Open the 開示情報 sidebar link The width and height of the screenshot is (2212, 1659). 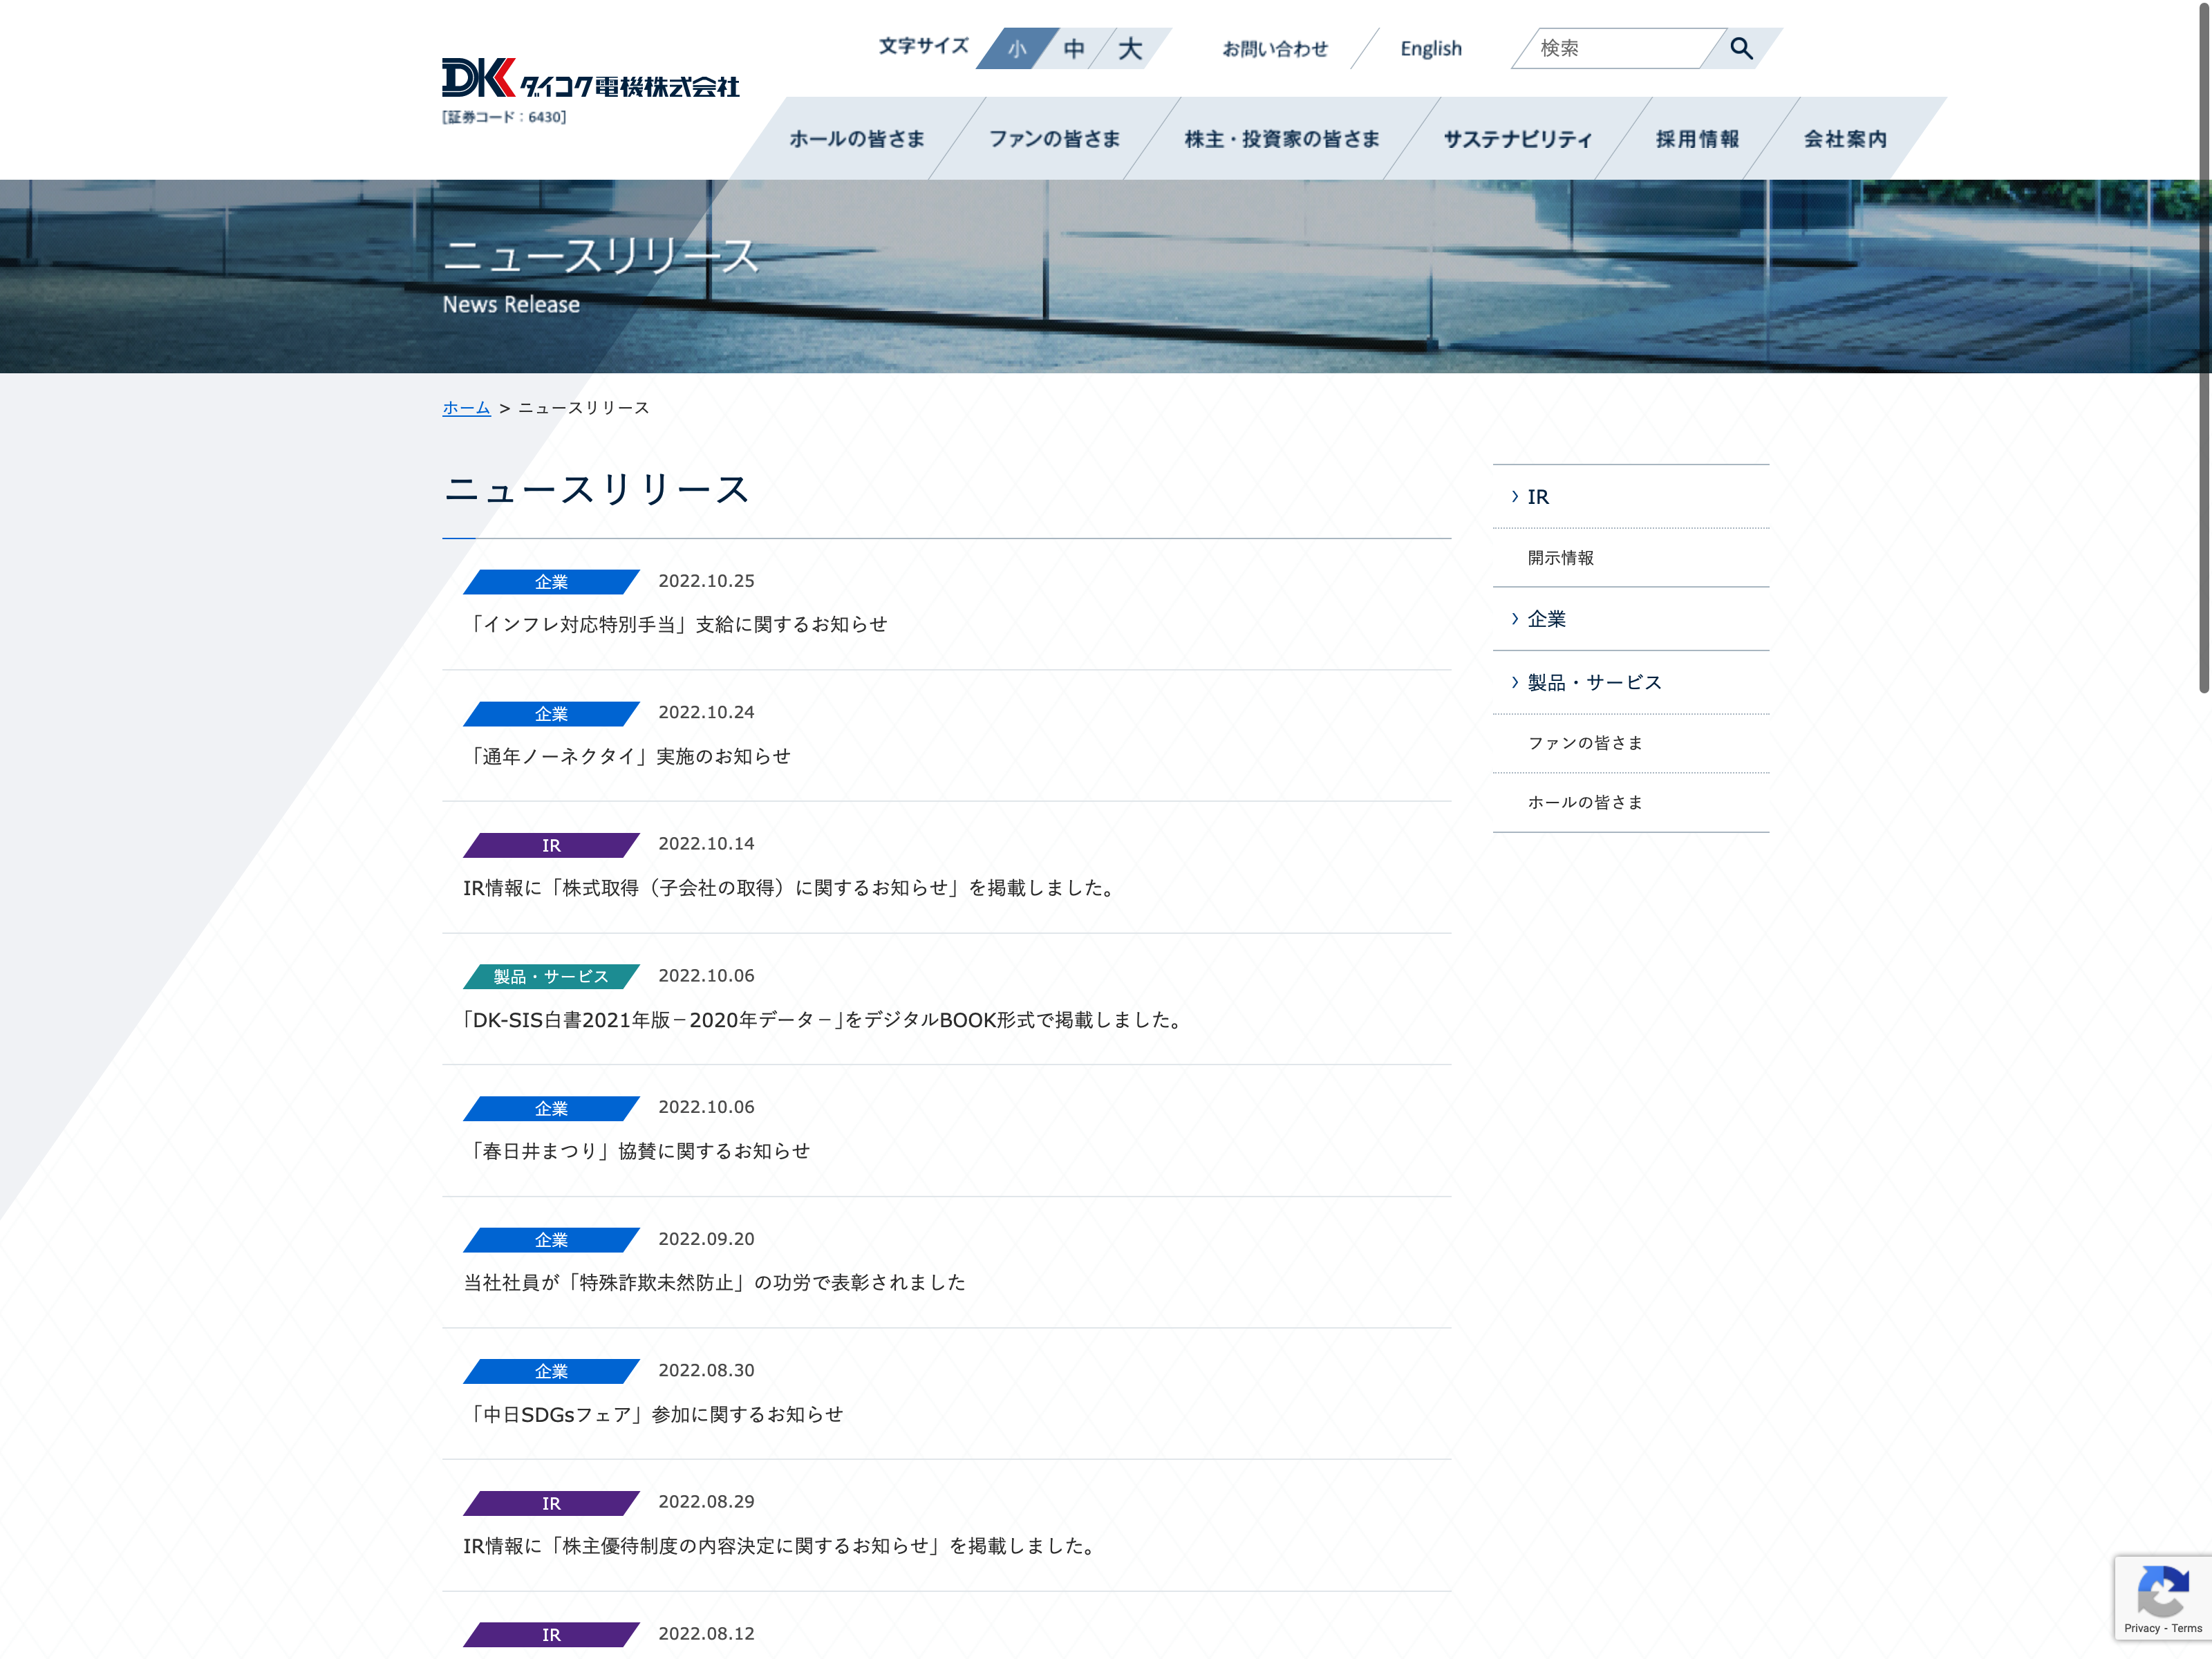(1560, 558)
